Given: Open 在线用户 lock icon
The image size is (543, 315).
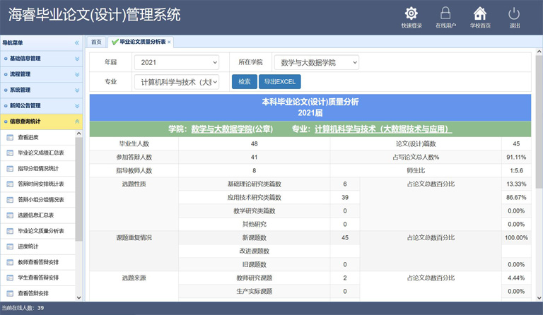Looking at the screenshot, I should tap(445, 13).
